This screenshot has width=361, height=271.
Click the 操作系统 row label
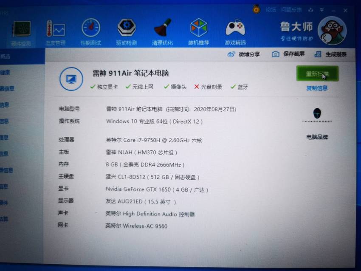(69, 121)
